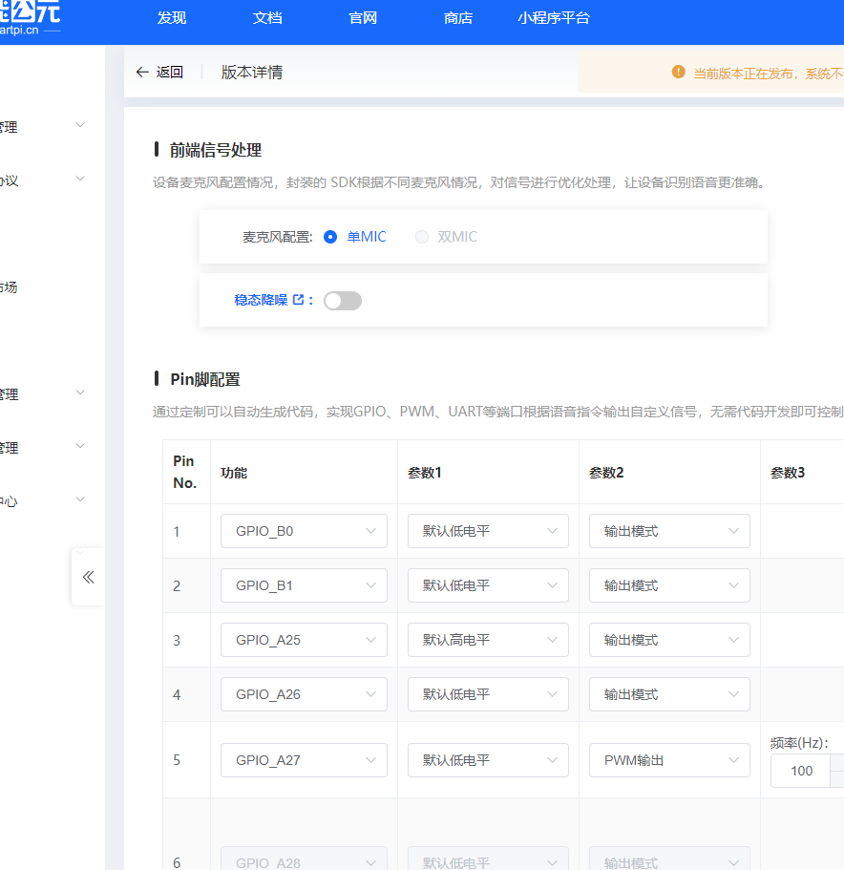Open 商店 from the top navigation bar

pos(457,17)
